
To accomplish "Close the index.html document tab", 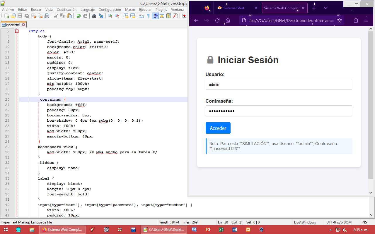I will coord(23,25).
